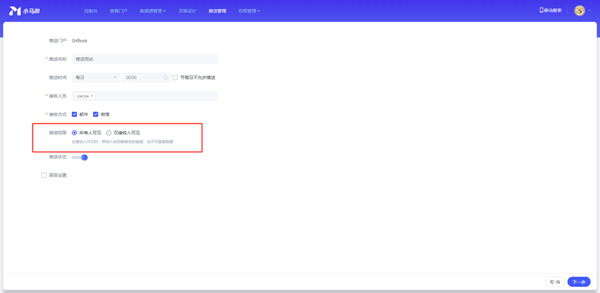Click the clock icon in time field
Image resolution: width=600 pixels, height=293 pixels.
point(165,77)
